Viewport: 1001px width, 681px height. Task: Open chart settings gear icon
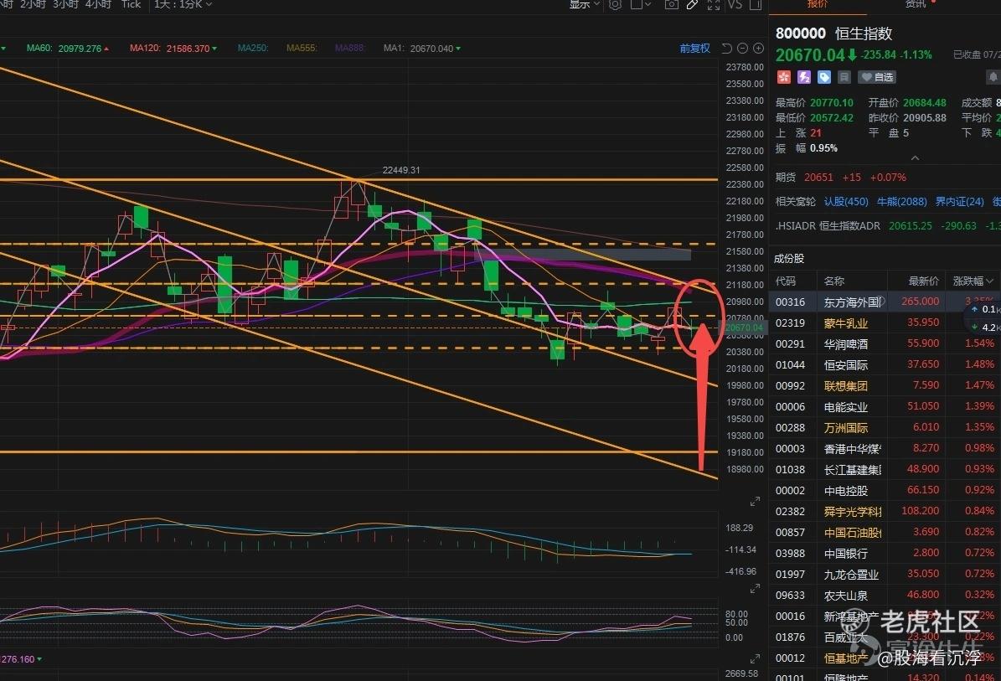615,4
